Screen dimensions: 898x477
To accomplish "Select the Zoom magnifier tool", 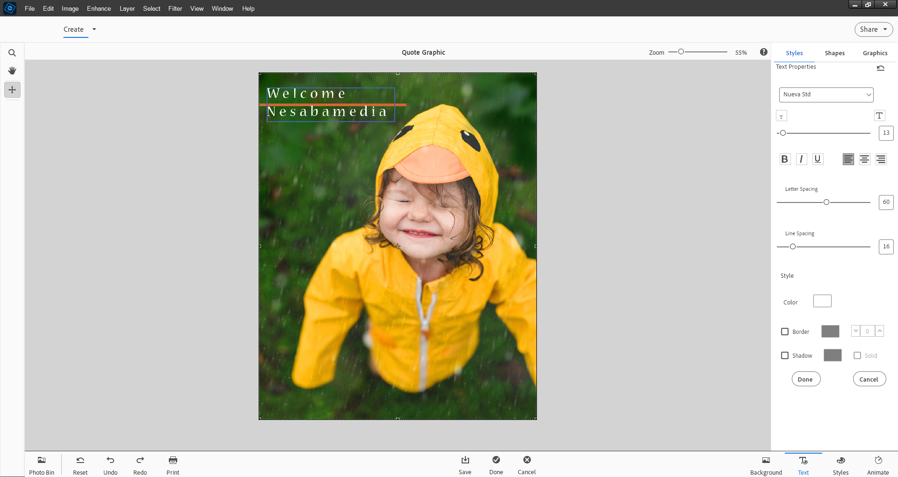I will (x=12, y=53).
